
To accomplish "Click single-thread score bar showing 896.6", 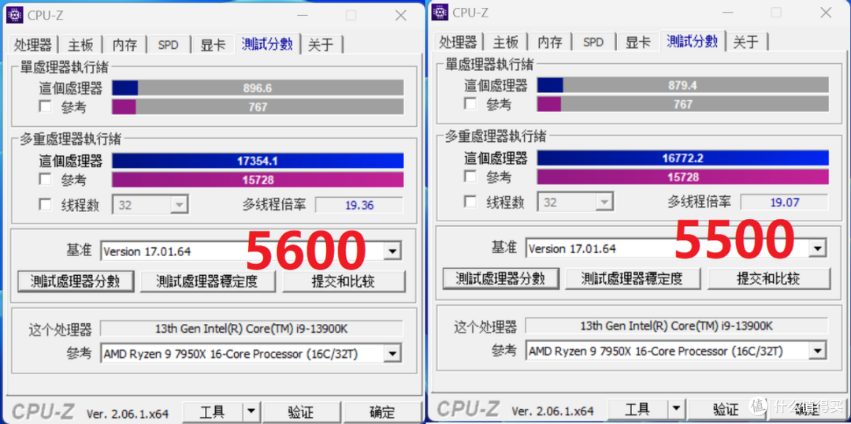I will 258,88.
